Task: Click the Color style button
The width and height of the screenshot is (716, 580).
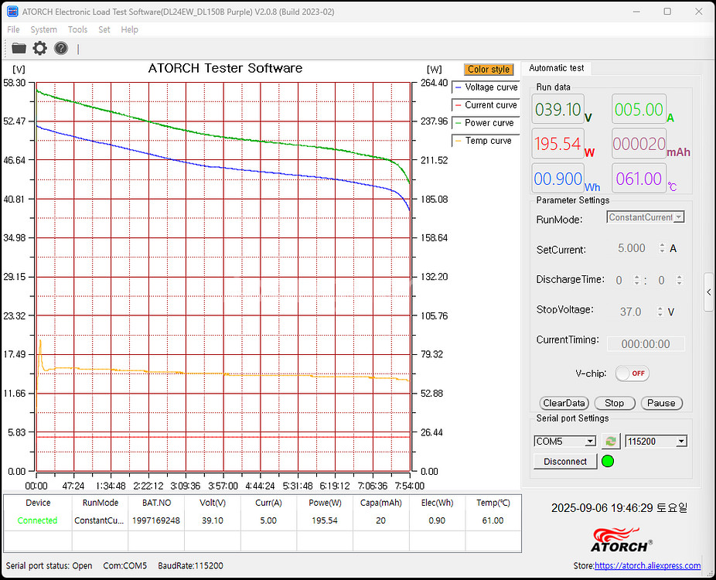Action: pos(488,70)
